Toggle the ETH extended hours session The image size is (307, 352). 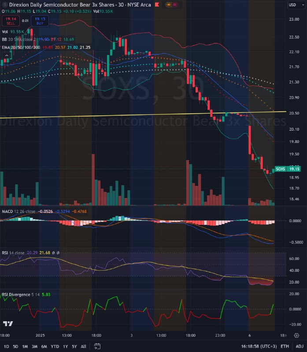[285, 346]
